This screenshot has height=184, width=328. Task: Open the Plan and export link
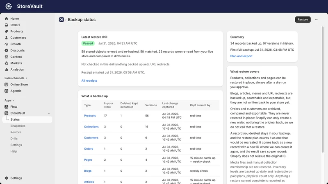click(241, 56)
